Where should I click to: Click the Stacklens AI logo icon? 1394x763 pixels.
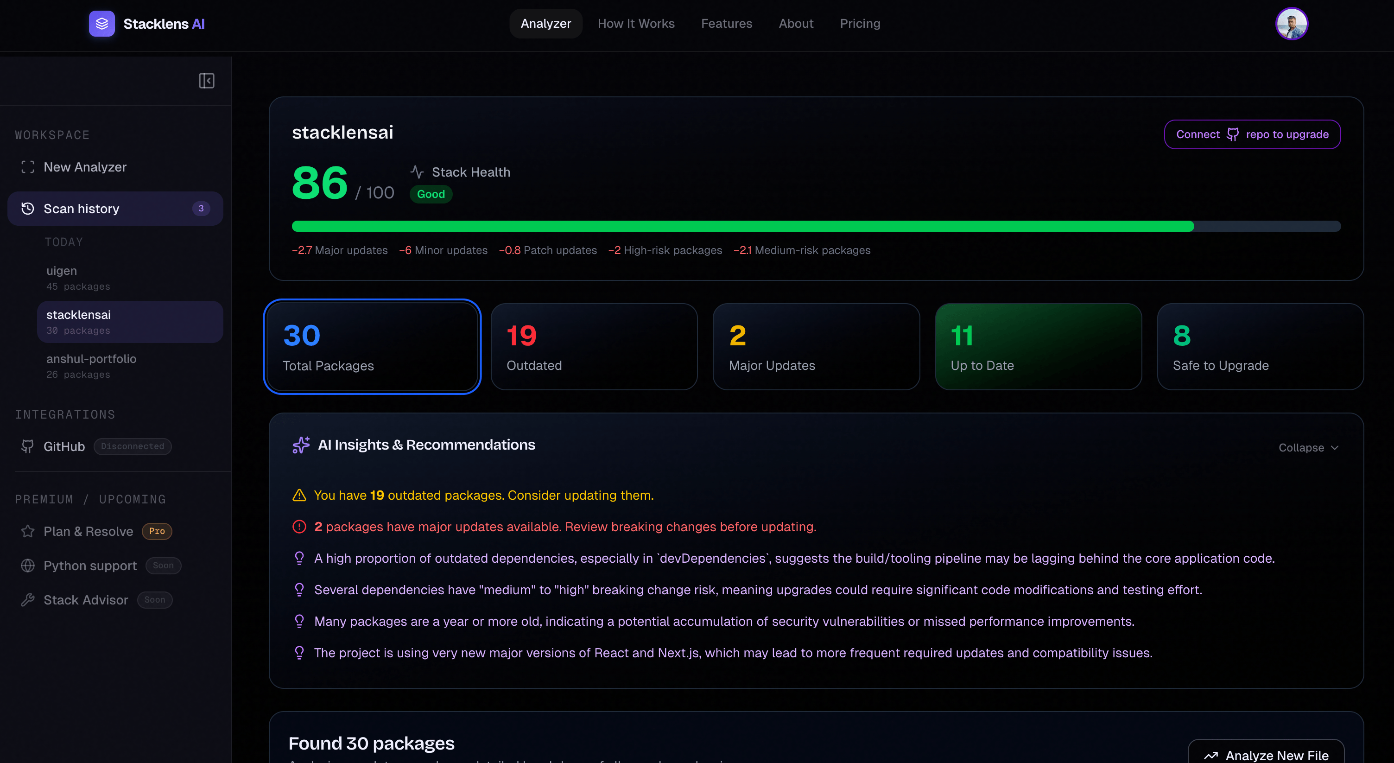point(102,24)
